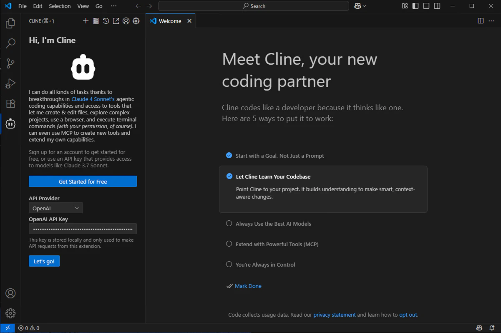The width and height of the screenshot is (501, 333).
Task: Focus the OpenAI API Key field
Action: (83, 229)
